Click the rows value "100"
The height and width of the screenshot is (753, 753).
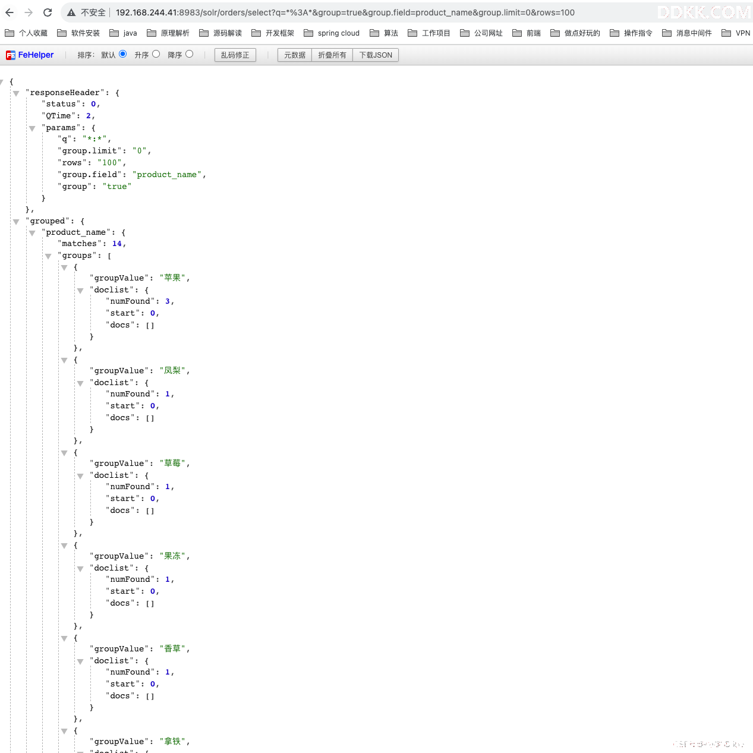[x=109, y=163]
